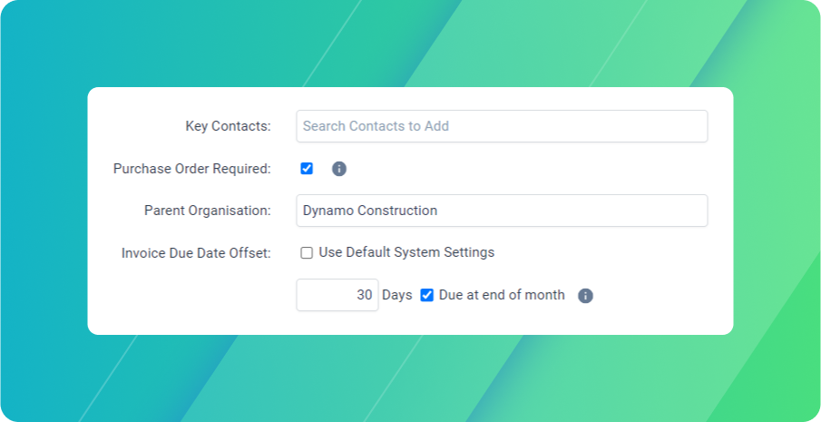Click the "Parent Organisation:" label
This screenshot has height=422, width=821.
207,211
